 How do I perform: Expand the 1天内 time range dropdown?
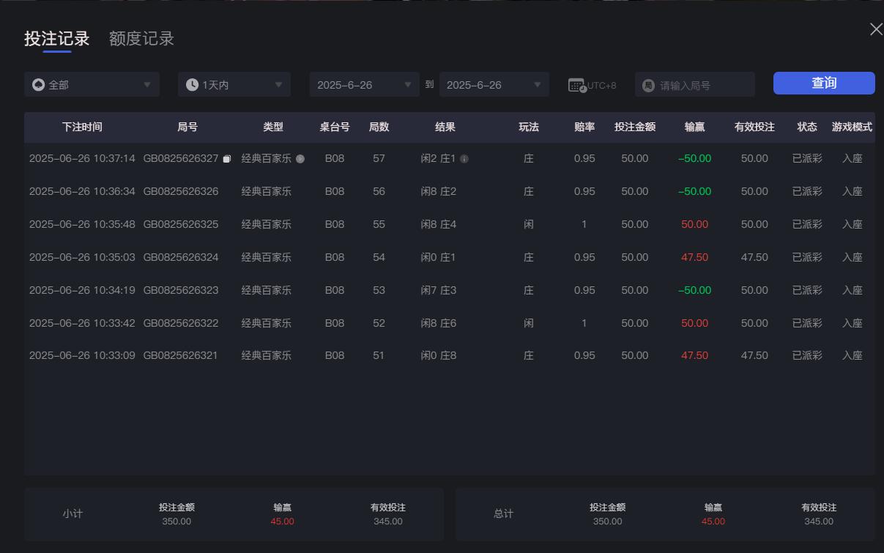233,84
